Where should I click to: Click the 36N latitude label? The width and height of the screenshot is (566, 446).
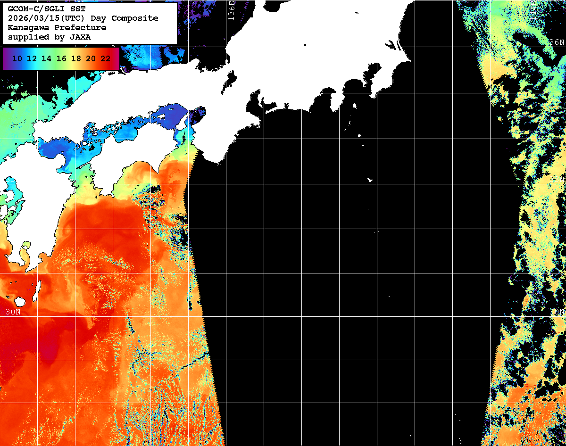coord(557,42)
